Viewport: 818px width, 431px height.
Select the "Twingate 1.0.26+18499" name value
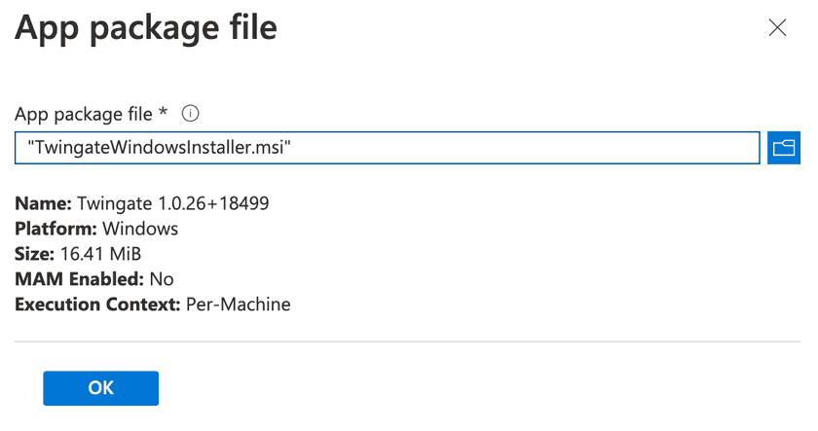(x=173, y=203)
